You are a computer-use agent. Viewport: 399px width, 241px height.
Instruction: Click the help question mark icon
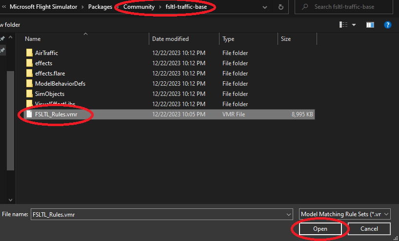(388, 25)
